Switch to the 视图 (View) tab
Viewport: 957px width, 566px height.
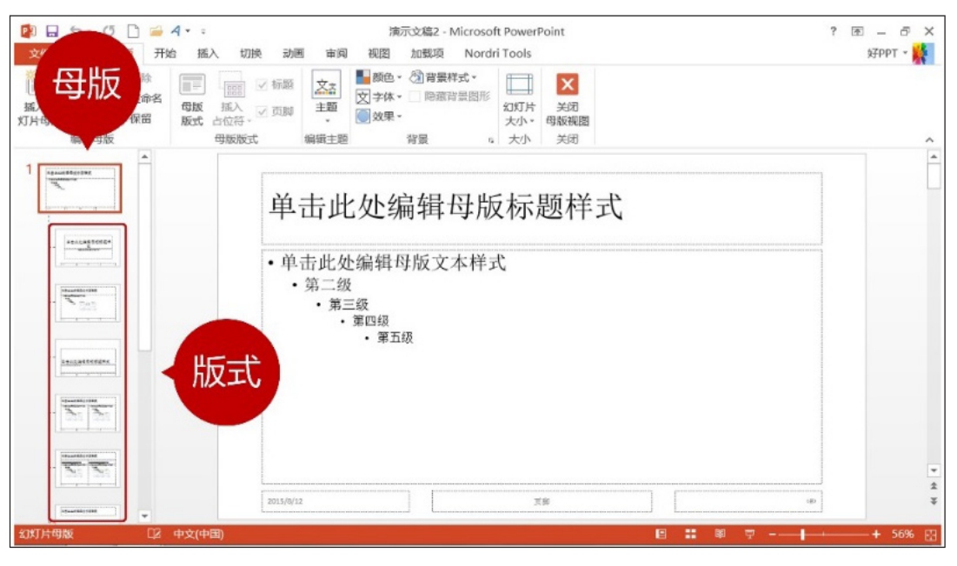(378, 53)
